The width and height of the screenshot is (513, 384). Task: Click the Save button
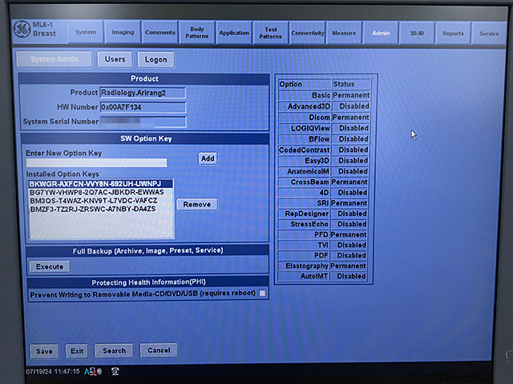pos(44,351)
